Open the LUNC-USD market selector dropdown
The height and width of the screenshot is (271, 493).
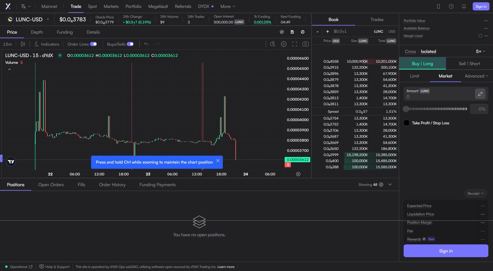pyautogui.click(x=28, y=19)
